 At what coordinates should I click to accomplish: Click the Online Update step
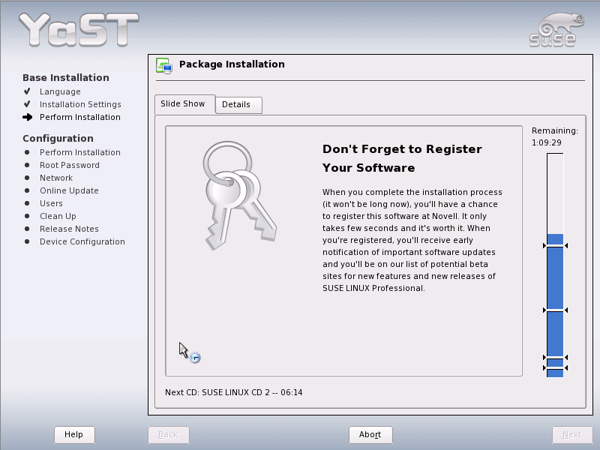[x=69, y=190]
